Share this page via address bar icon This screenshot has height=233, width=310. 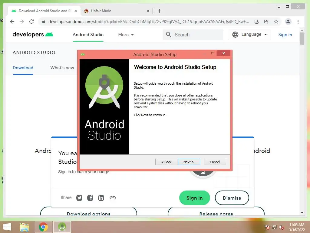point(266,22)
